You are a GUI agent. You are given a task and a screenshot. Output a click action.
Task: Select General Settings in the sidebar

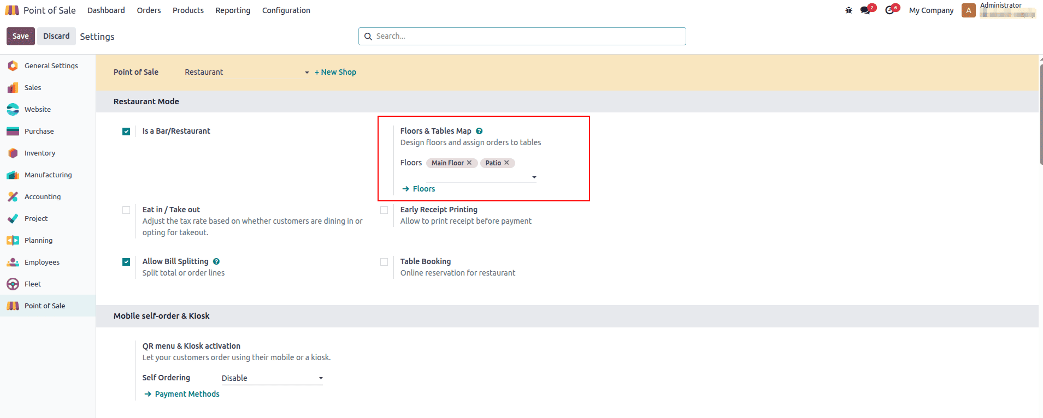click(48, 65)
